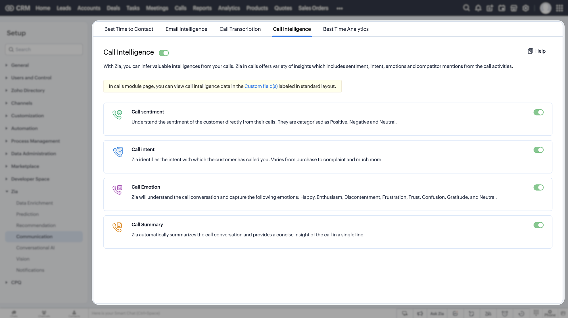This screenshot has width=568, height=318.
Task: Click the Call Summary phone icon
Action: [x=117, y=227]
